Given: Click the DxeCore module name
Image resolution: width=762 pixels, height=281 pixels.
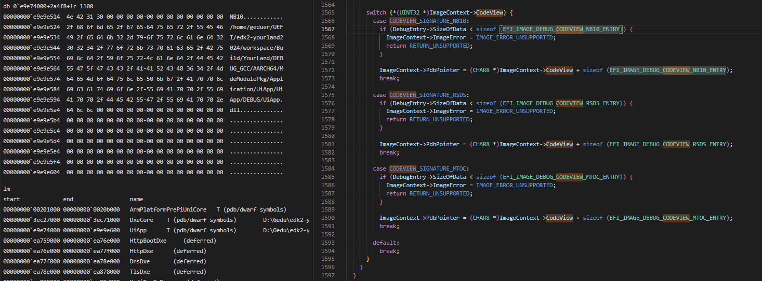Looking at the screenshot, I should coord(141,220).
